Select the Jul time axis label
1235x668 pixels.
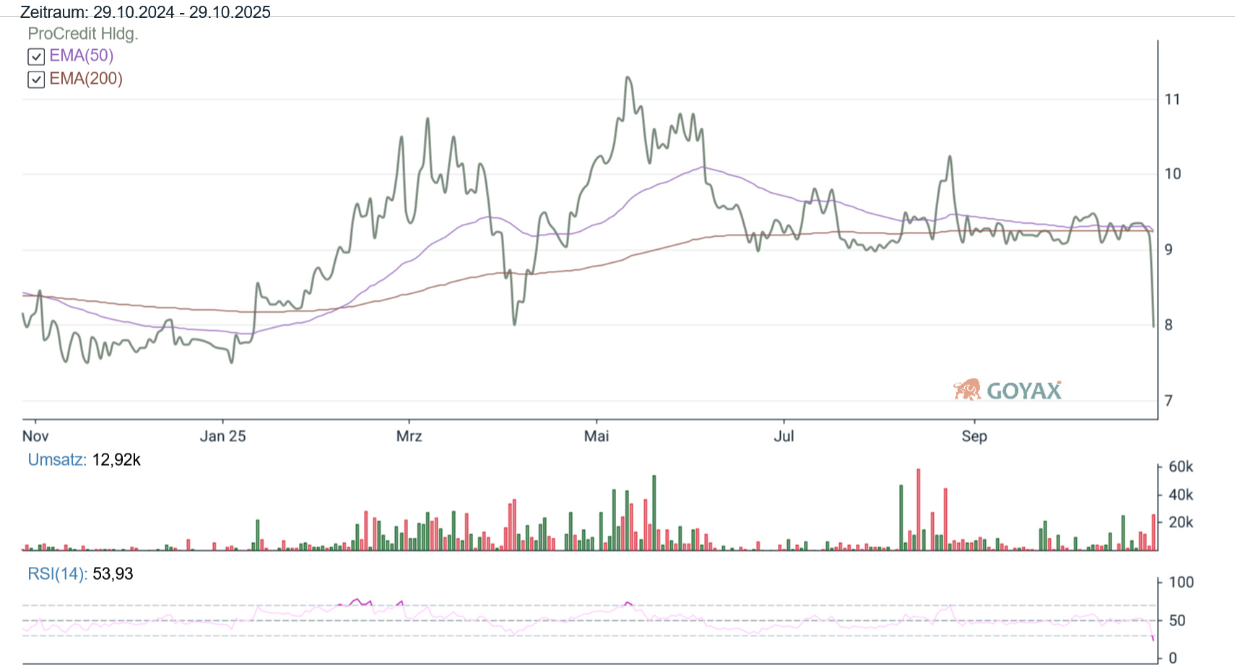784,436
